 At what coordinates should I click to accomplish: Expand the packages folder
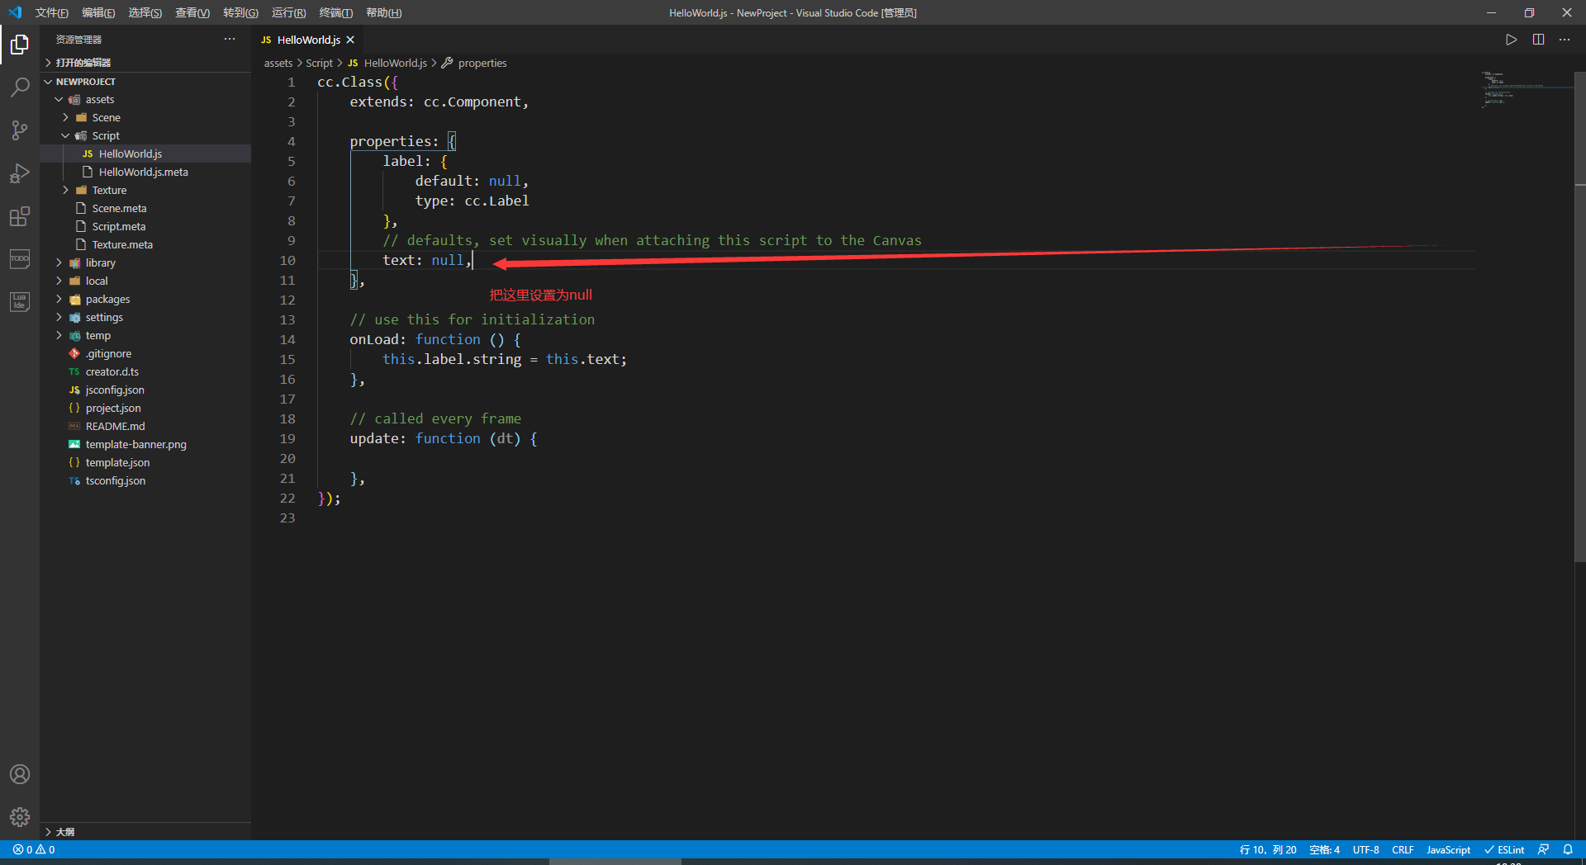click(x=59, y=299)
